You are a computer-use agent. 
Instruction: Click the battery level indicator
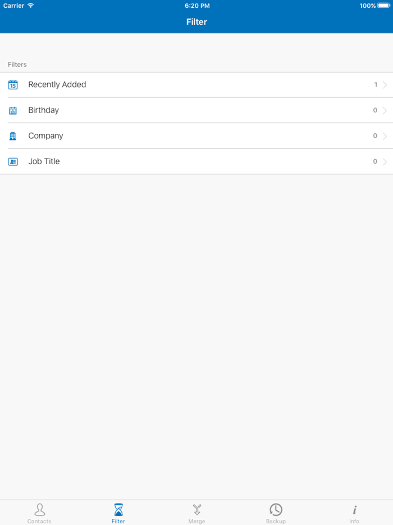click(383, 6)
